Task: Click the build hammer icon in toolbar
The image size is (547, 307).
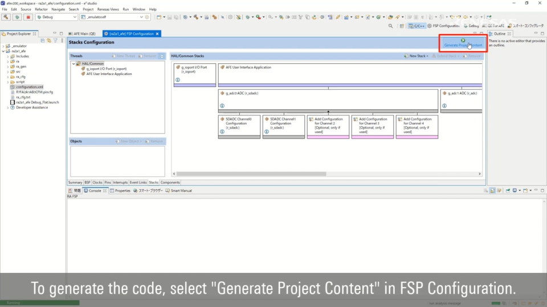Action: pos(6,17)
